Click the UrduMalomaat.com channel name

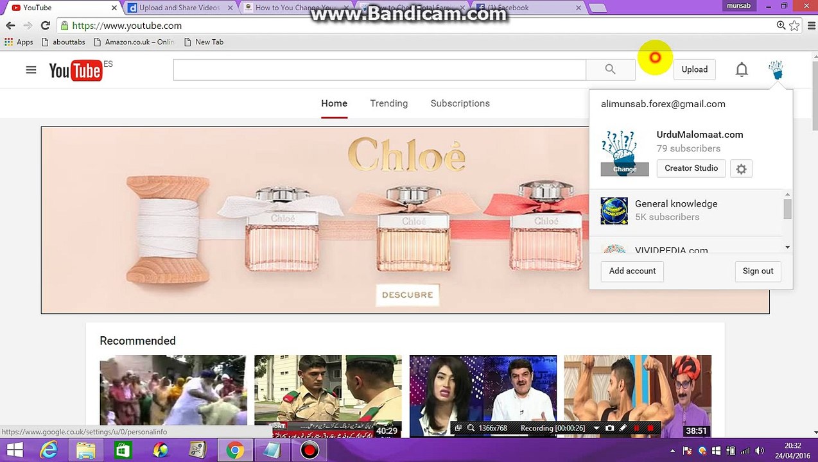click(x=700, y=135)
